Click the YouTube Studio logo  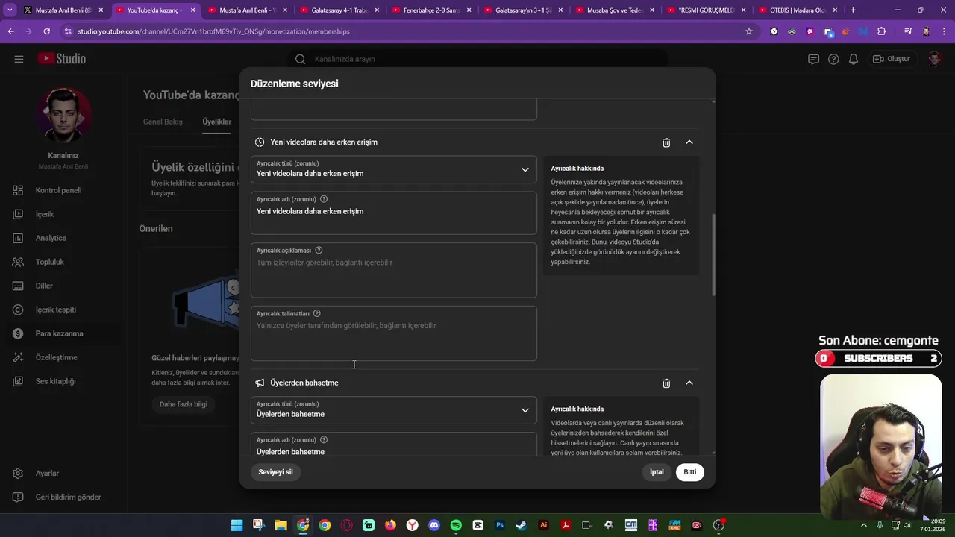(63, 59)
